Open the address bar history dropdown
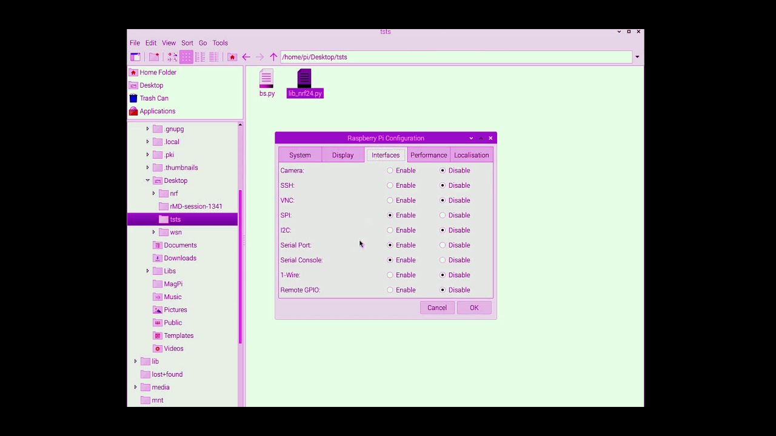 tap(637, 57)
